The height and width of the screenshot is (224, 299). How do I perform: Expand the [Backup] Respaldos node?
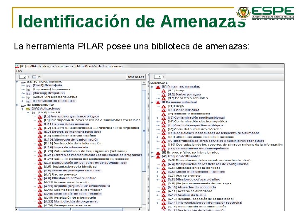point(23,93)
